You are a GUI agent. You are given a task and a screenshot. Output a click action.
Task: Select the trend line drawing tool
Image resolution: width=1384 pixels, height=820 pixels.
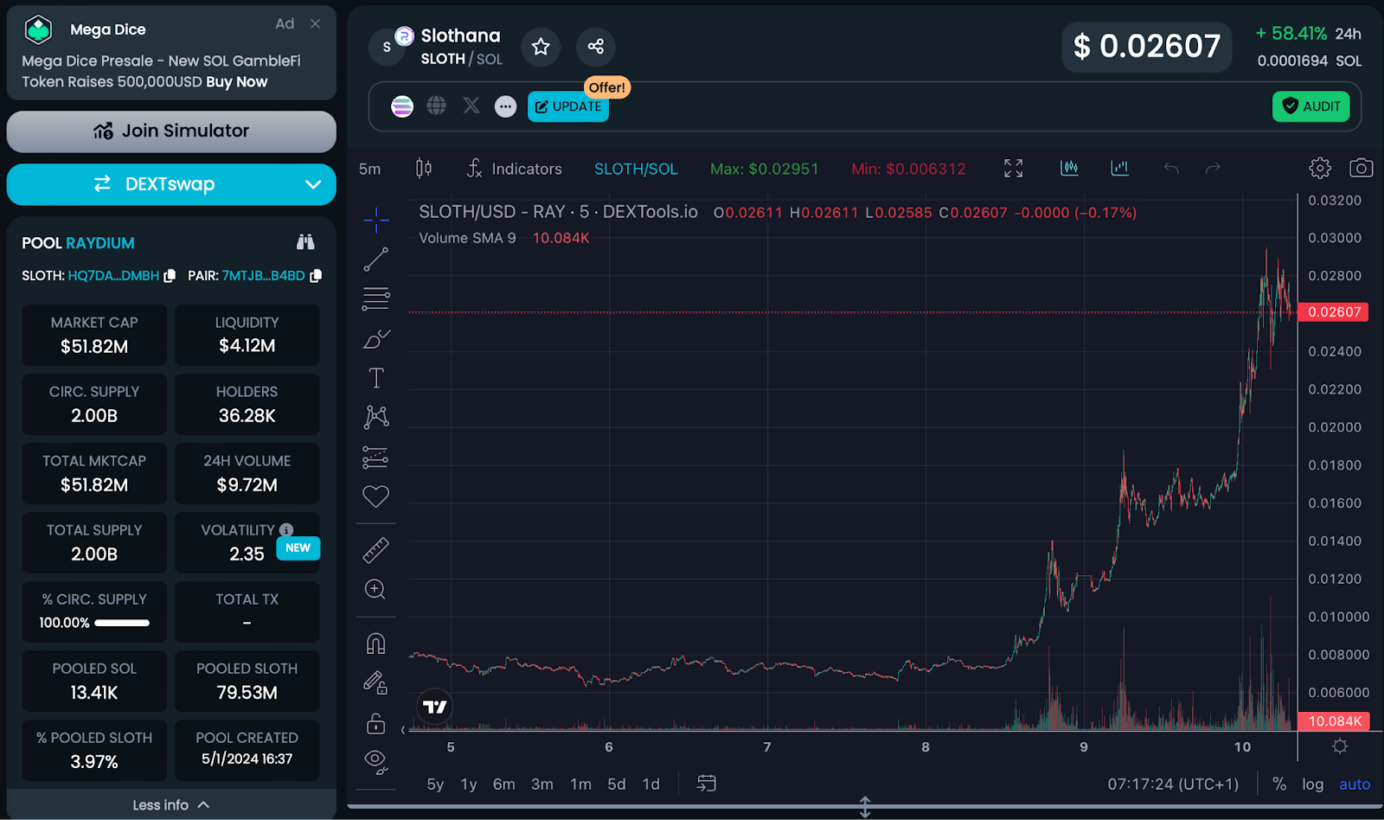(x=375, y=259)
